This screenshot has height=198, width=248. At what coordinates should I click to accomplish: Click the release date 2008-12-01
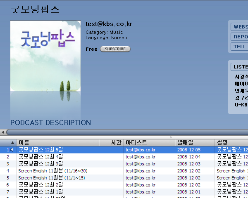(x=189, y=192)
